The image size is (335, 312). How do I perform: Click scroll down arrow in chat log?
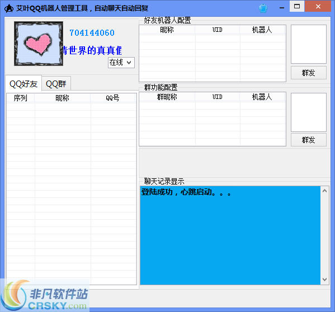324,280
